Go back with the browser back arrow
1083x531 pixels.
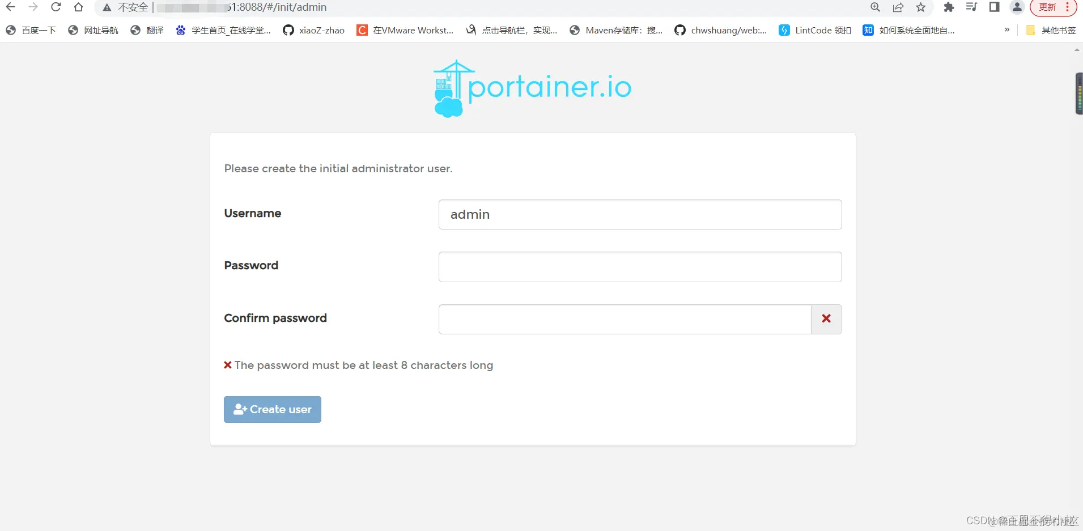pyautogui.click(x=10, y=7)
